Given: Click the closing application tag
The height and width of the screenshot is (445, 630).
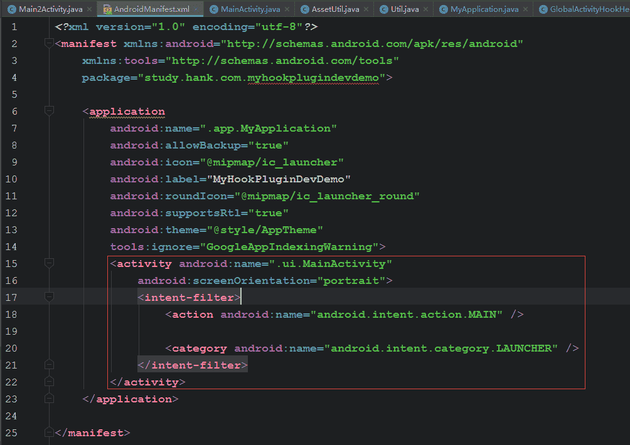Looking at the screenshot, I should click(130, 399).
